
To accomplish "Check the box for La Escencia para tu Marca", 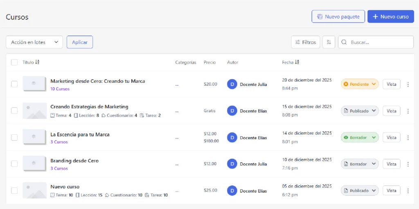I will 14,138.
